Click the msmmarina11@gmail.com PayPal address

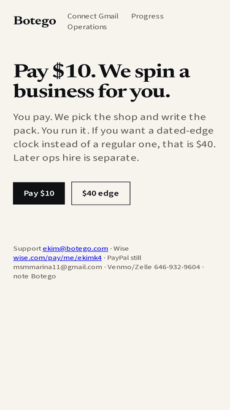[58, 267]
